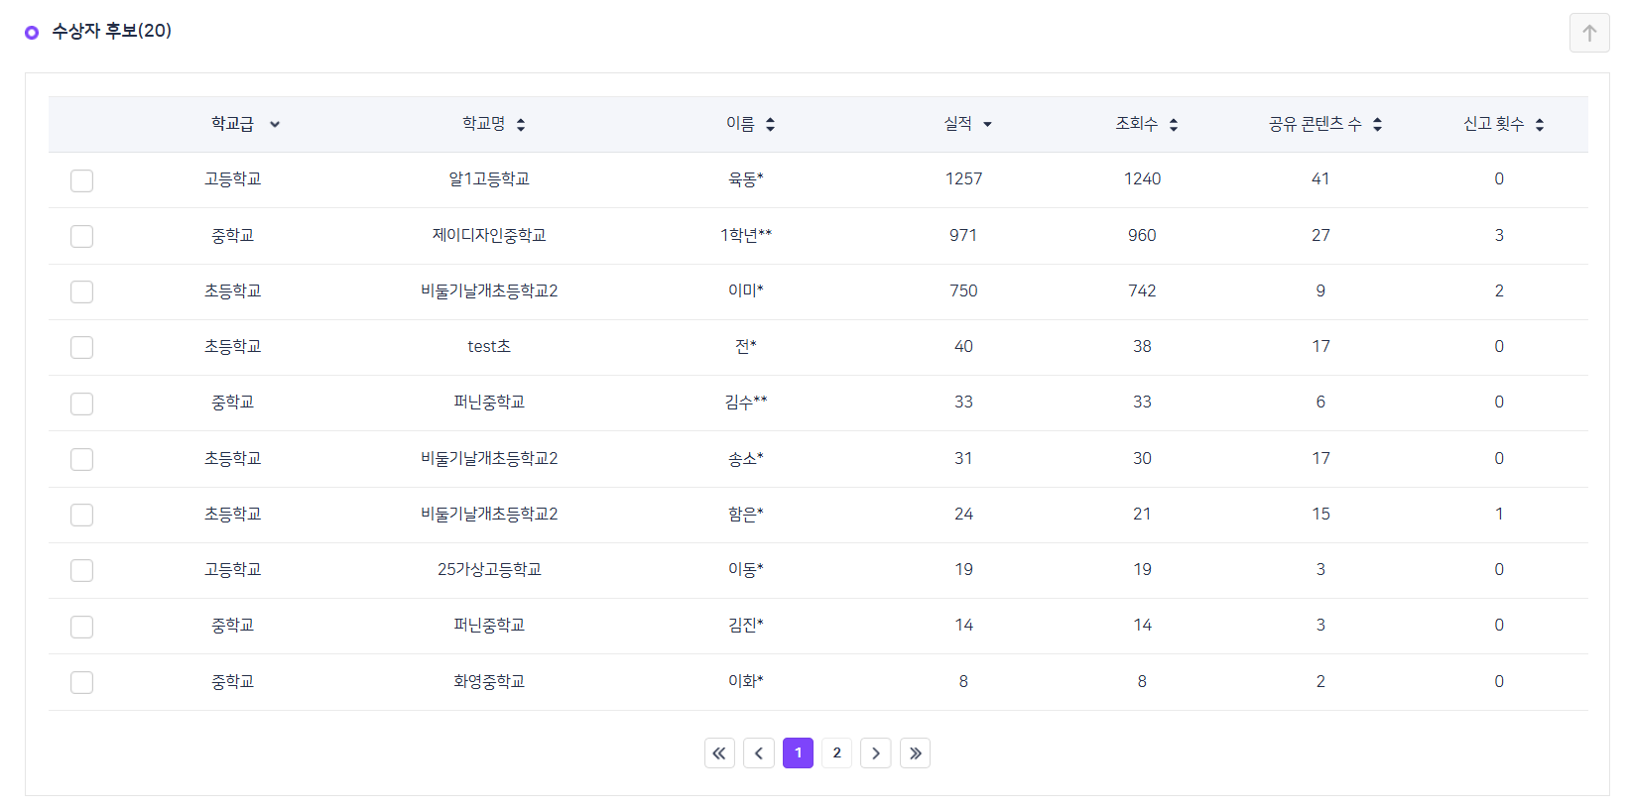
Task: Go to the first page of results
Action: tap(719, 753)
